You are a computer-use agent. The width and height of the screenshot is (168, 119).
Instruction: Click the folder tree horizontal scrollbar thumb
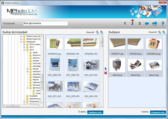click(x=13, y=106)
